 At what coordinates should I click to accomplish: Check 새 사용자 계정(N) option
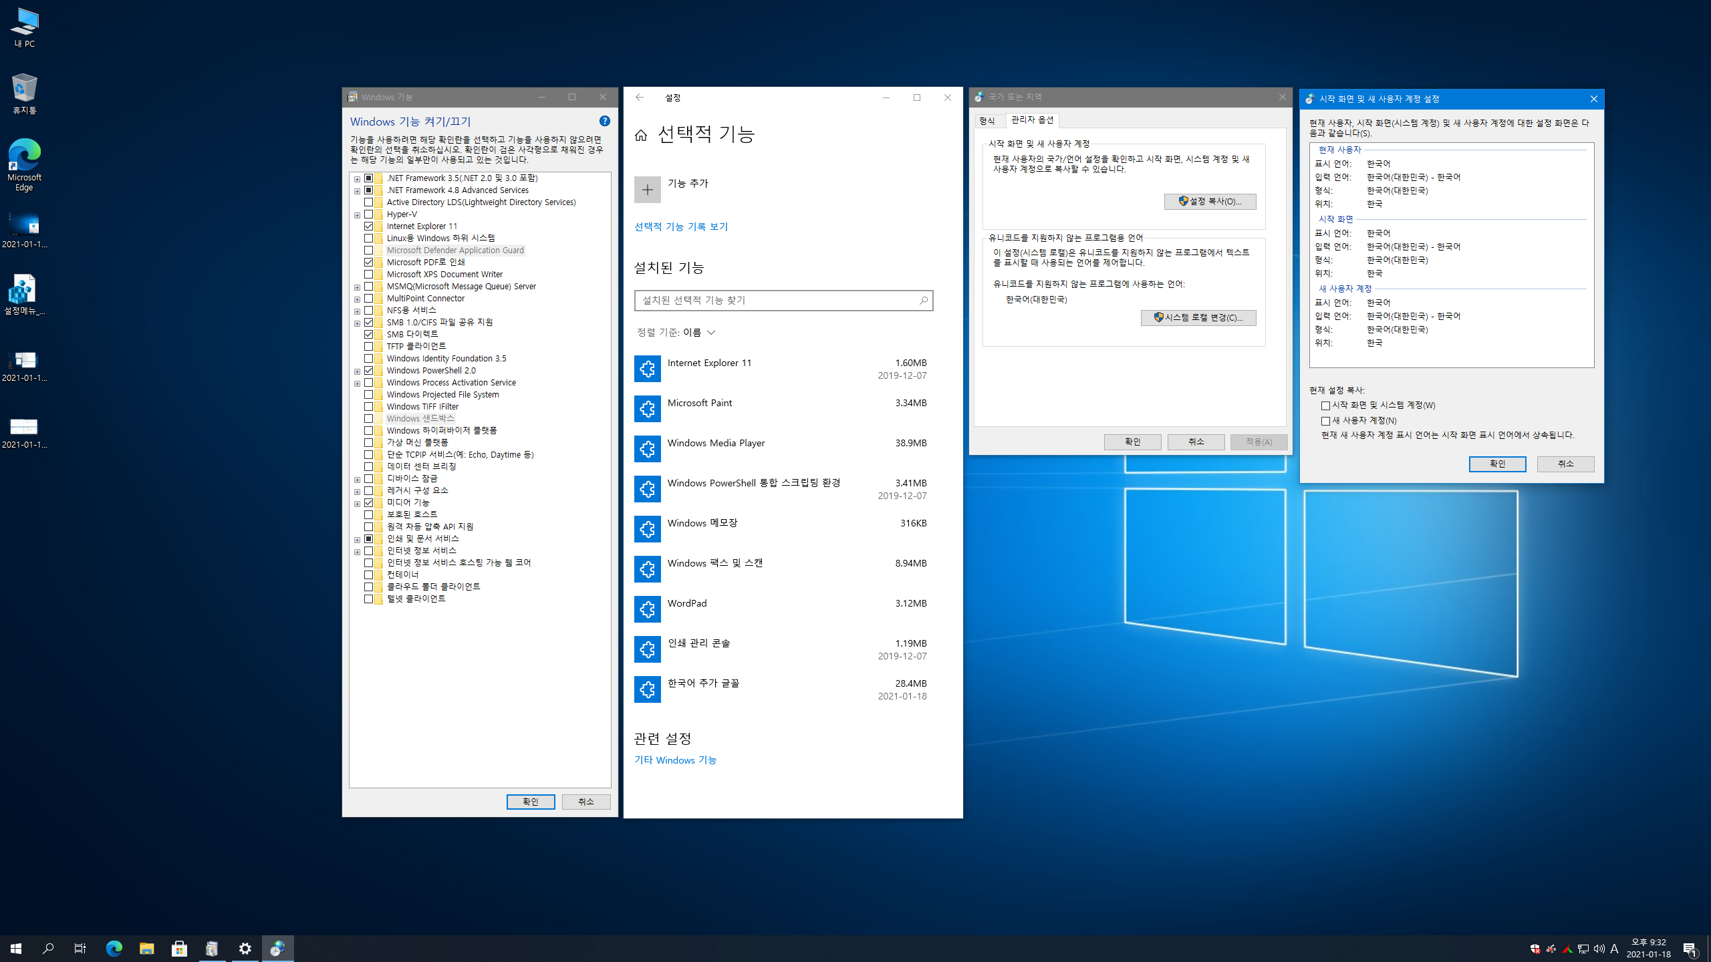coord(1325,421)
